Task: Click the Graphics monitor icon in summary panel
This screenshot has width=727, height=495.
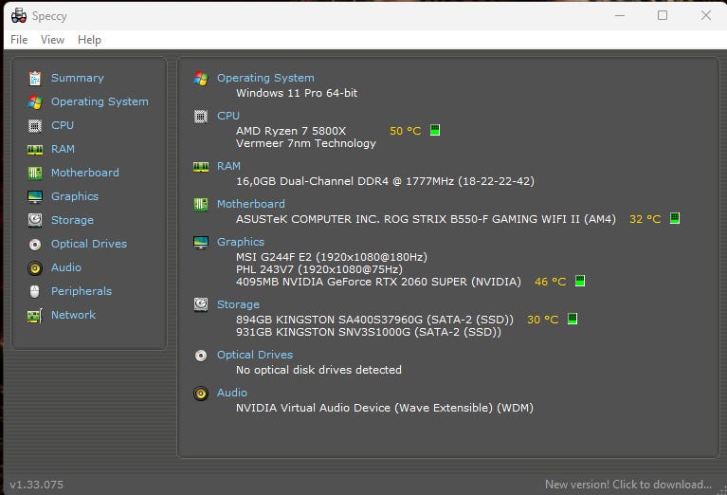Action: (201, 242)
